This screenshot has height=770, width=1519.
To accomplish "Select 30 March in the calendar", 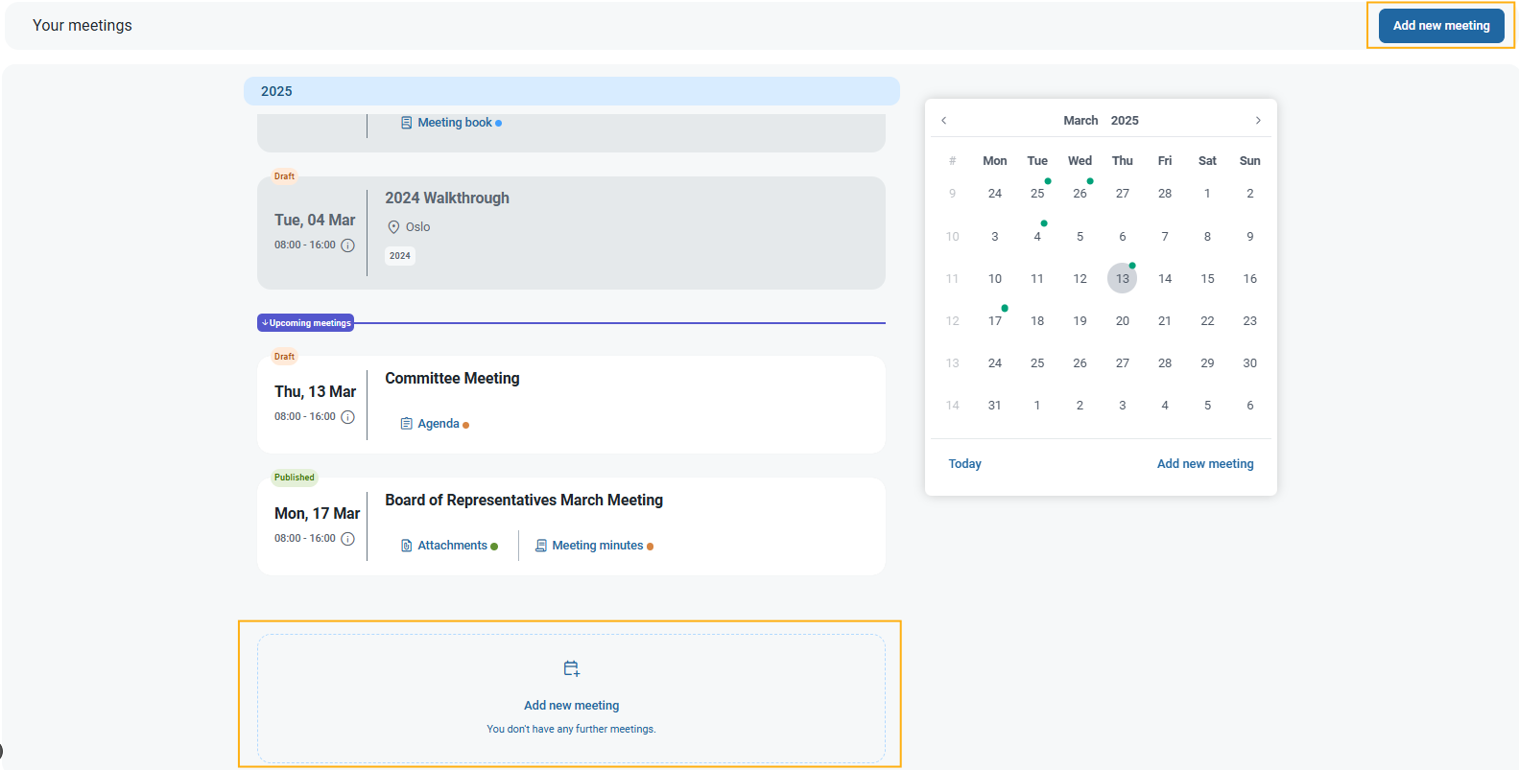I will tap(1250, 363).
